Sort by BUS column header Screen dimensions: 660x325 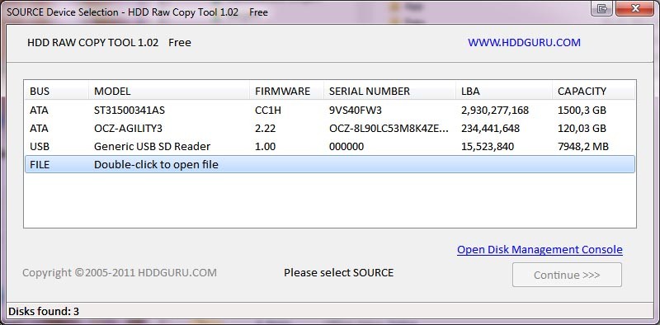click(x=56, y=91)
